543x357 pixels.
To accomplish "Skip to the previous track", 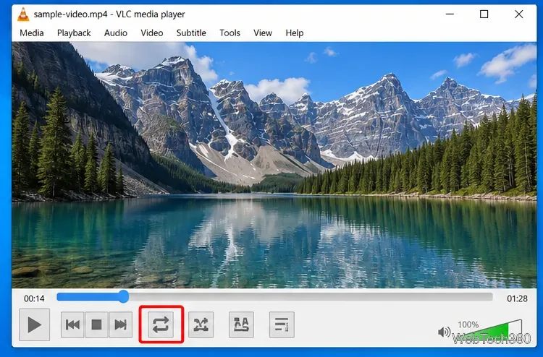I will [x=72, y=324].
